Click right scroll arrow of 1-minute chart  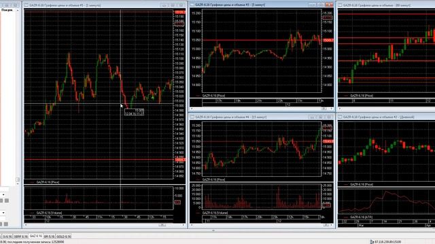click(x=184, y=225)
